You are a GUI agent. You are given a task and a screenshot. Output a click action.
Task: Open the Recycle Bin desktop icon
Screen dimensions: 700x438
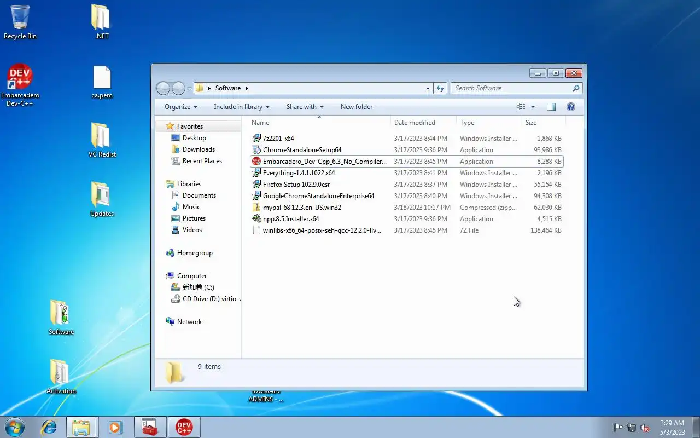pos(20,22)
